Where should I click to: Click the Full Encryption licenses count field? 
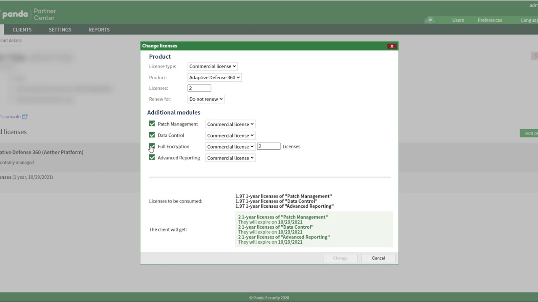click(x=269, y=146)
